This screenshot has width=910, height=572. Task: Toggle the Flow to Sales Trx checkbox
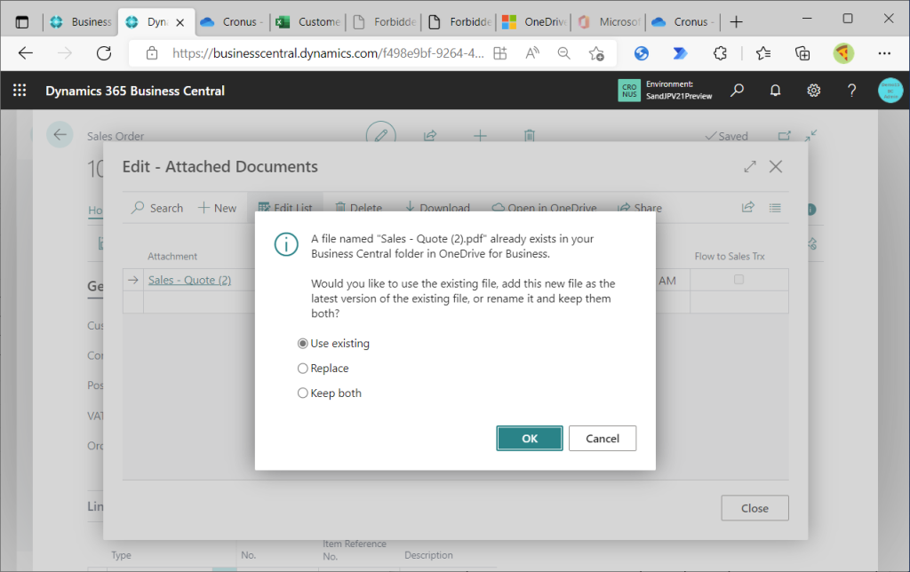point(738,280)
